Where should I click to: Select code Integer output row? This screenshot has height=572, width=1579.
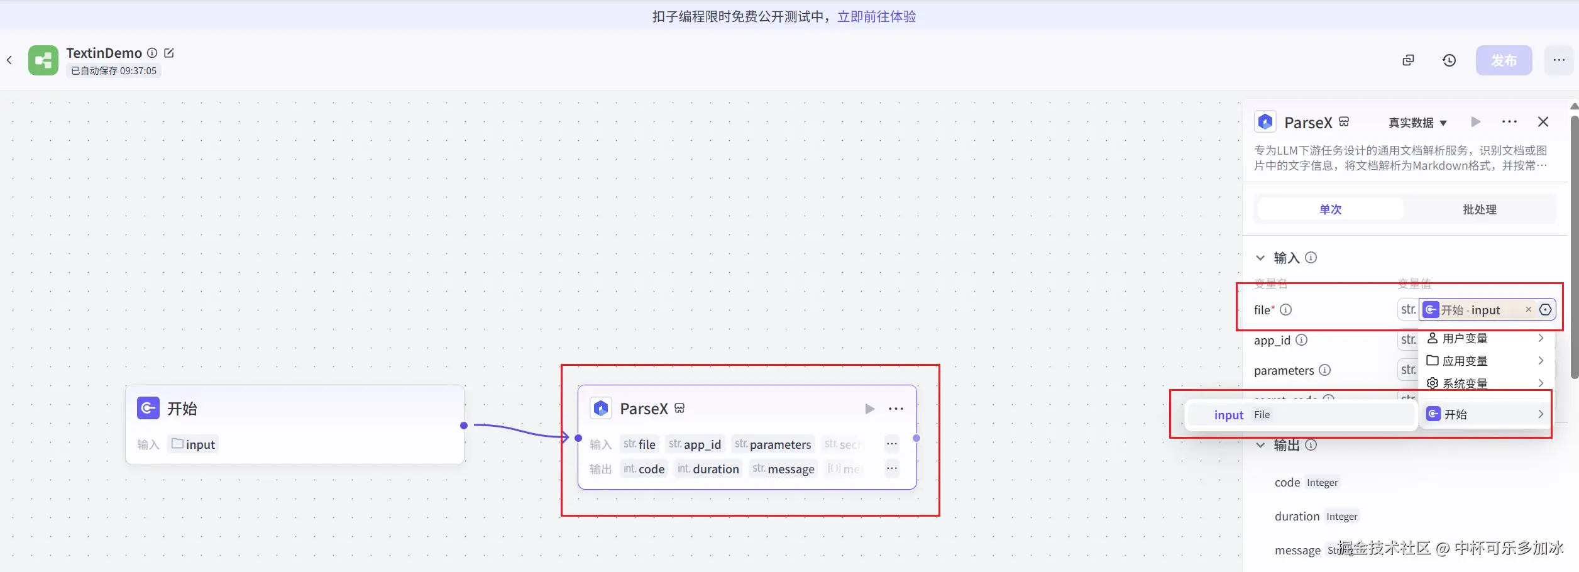[x=1307, y=482]
